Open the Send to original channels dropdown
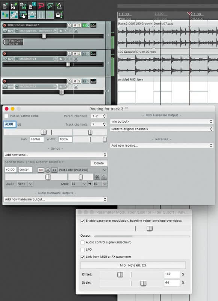The image size is (218, 301). [162, 129]
